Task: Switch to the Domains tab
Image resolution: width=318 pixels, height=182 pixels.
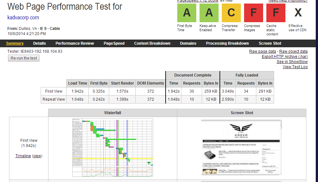Action: tap(188, 43)
